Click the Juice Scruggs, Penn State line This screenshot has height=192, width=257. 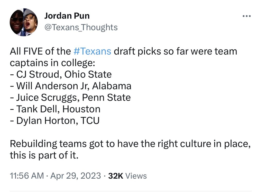[x=70, y=98]
